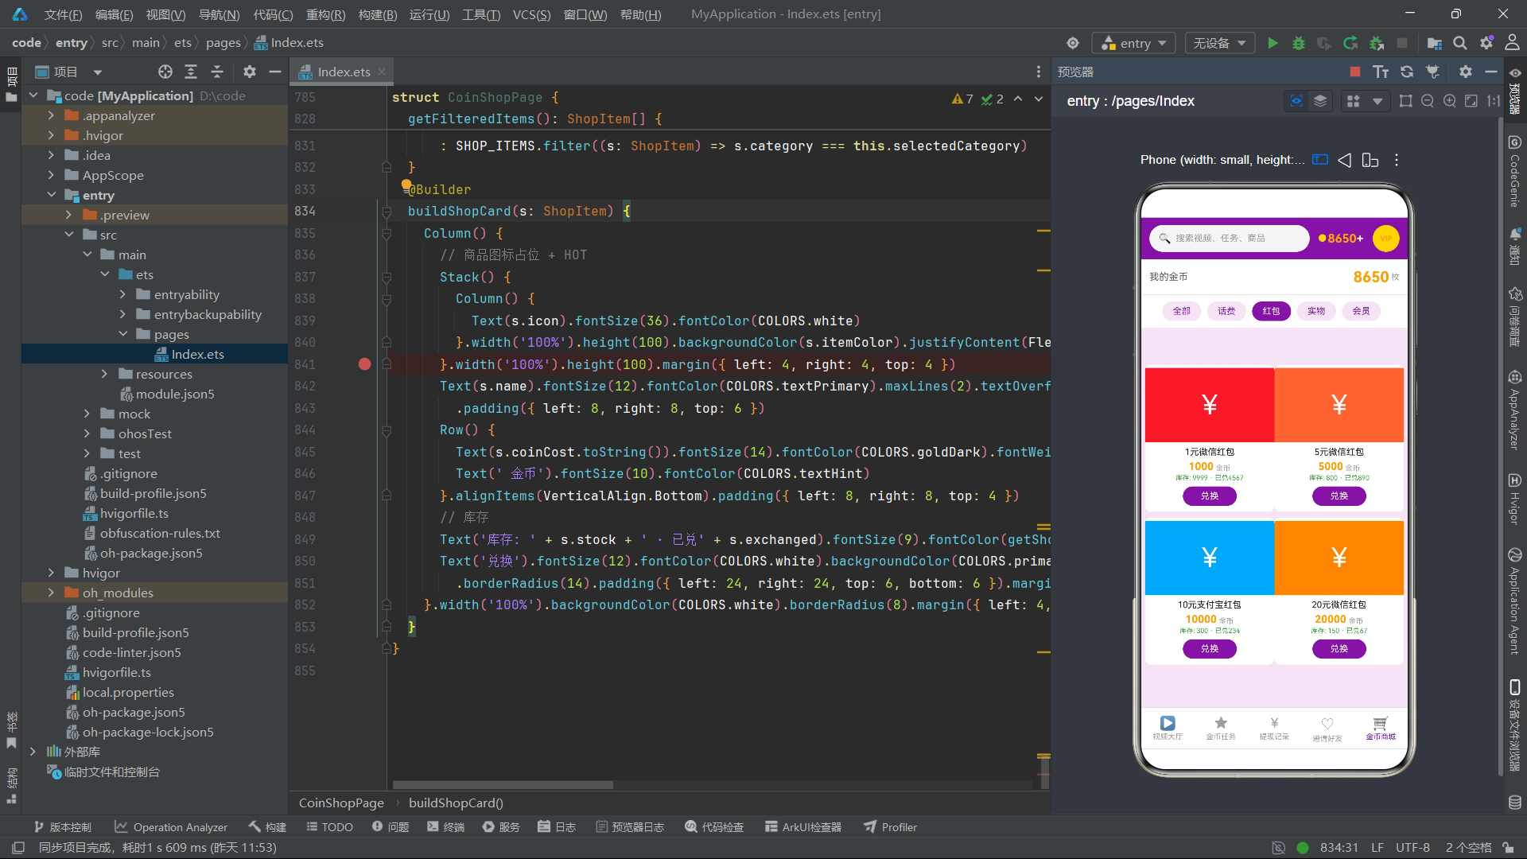Open the 无设备 device selector dropdown
Image resolution: width=1527 pixels, height=859 pixels.
(1219, 43)
